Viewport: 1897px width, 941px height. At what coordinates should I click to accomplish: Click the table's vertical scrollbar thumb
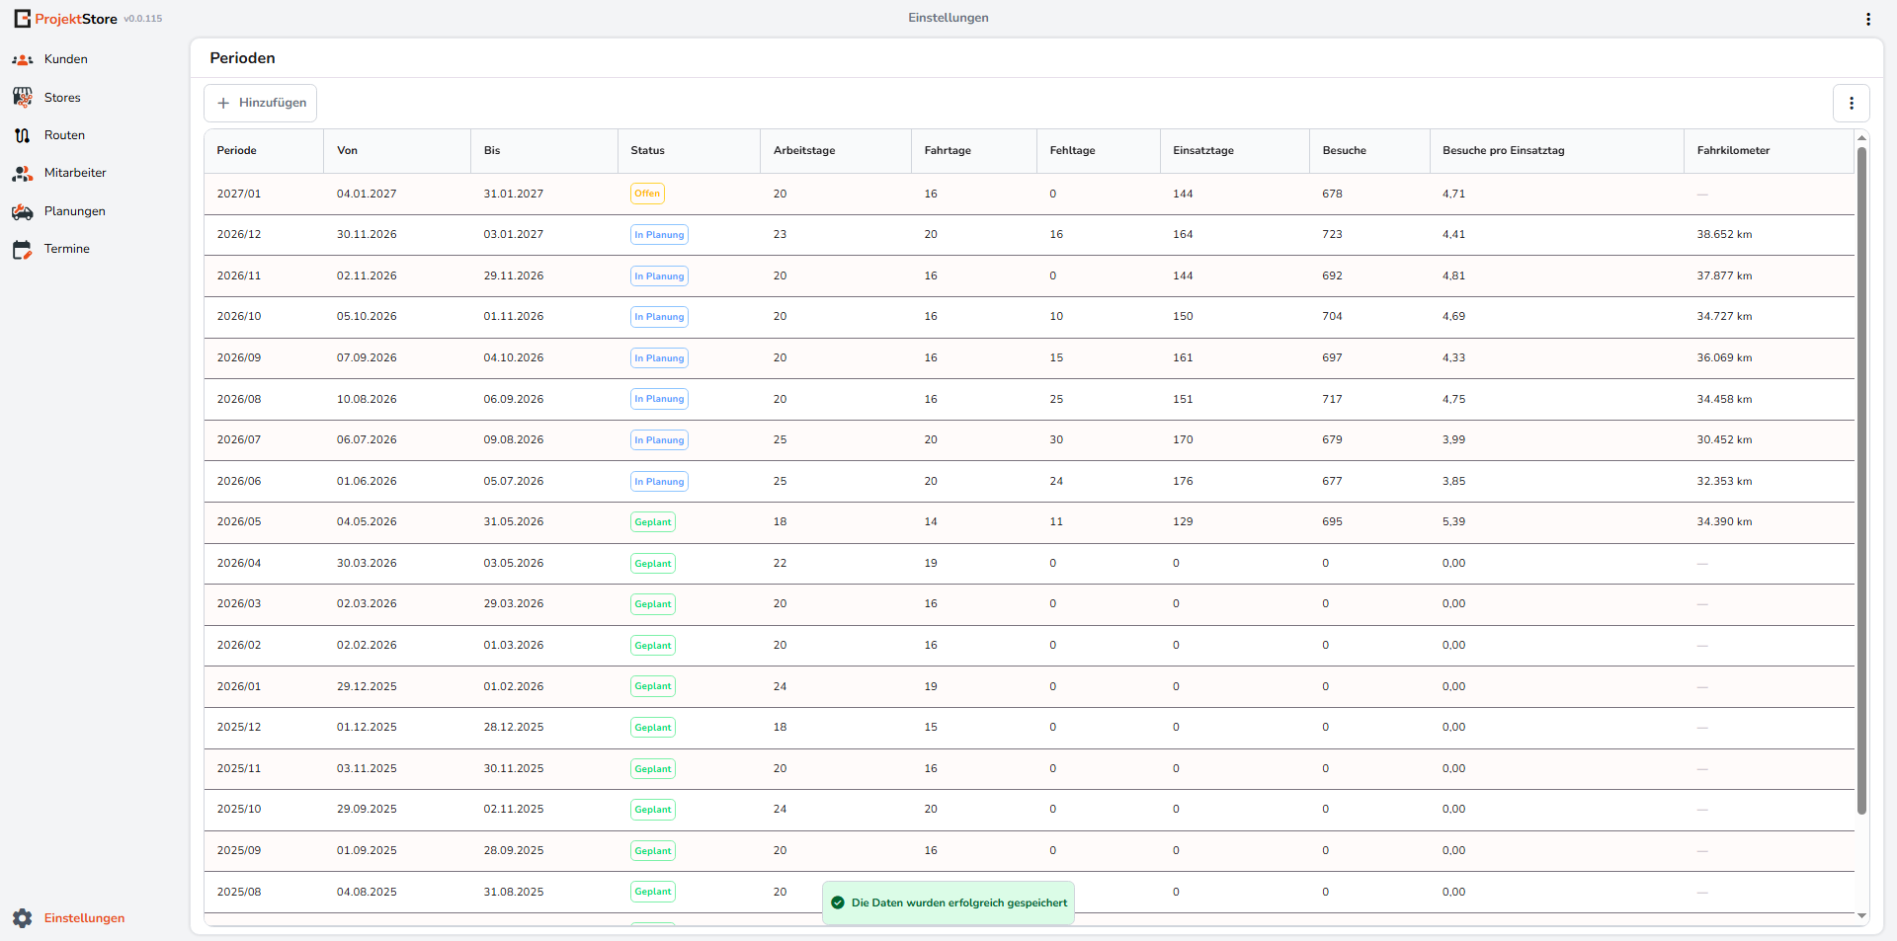1861,481
